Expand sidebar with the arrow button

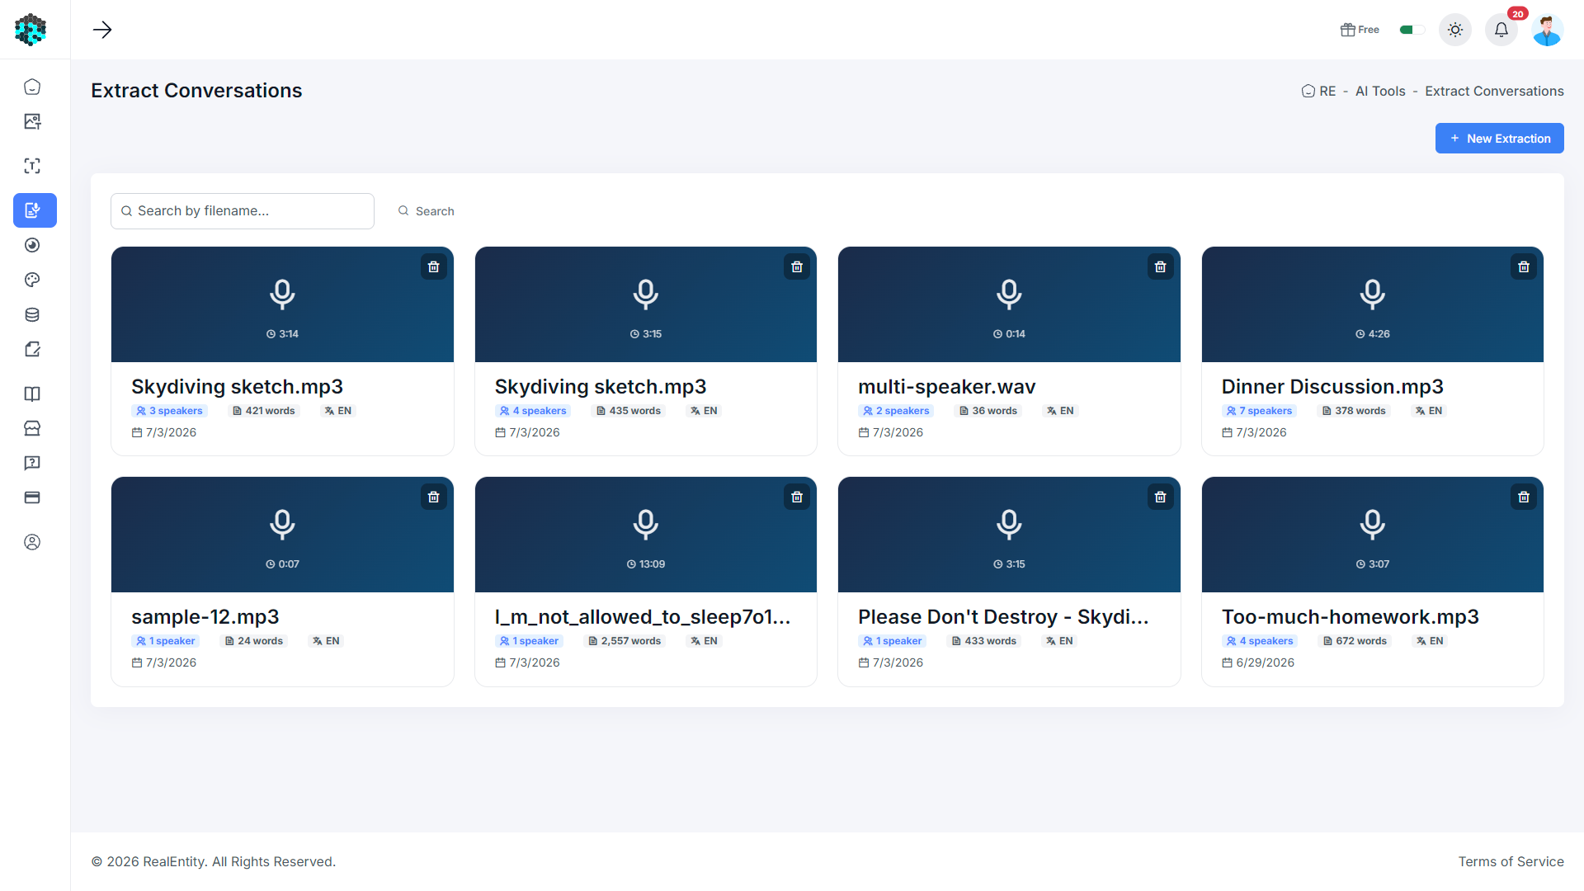(x=102, y=30)
